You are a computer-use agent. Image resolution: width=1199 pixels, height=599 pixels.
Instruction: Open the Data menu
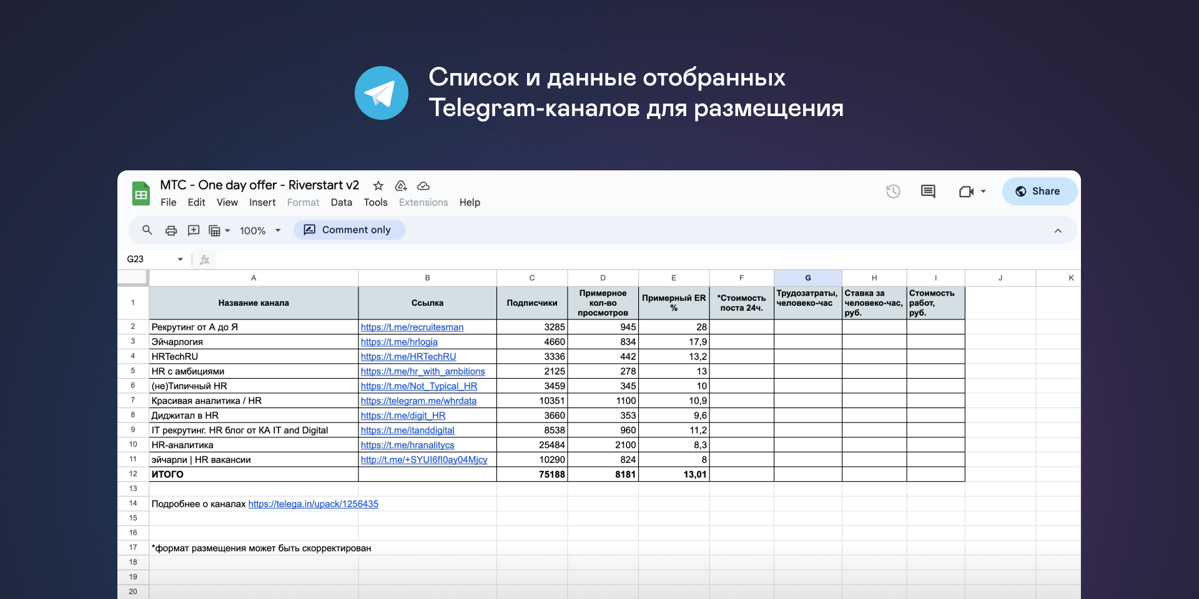(x=341, y=203)
